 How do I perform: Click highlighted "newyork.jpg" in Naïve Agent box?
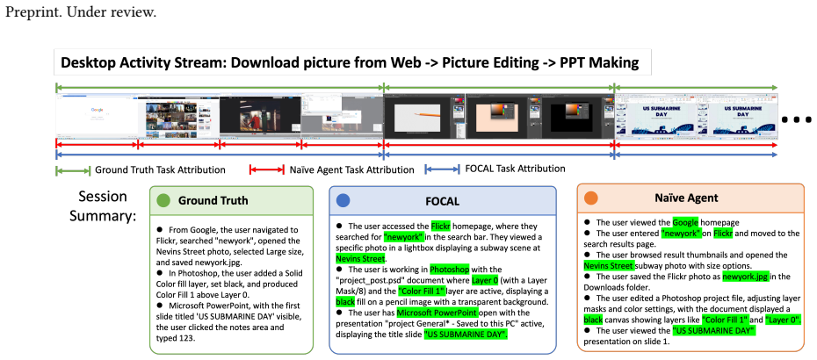tap(746, 277)
